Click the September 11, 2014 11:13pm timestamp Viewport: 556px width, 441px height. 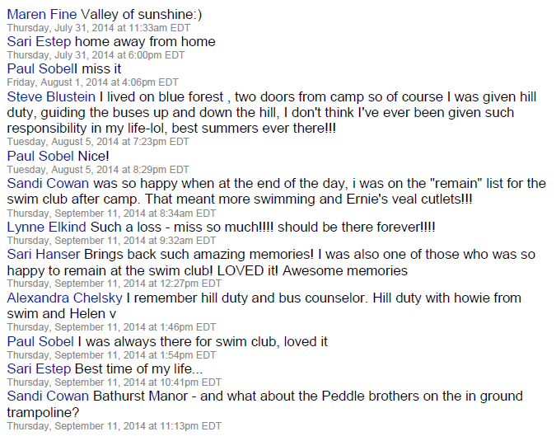click(x=114, y=426)
